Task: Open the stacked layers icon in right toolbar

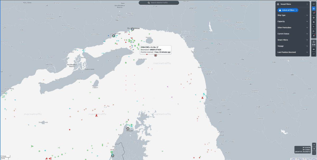Action: [x=314, y=17]
